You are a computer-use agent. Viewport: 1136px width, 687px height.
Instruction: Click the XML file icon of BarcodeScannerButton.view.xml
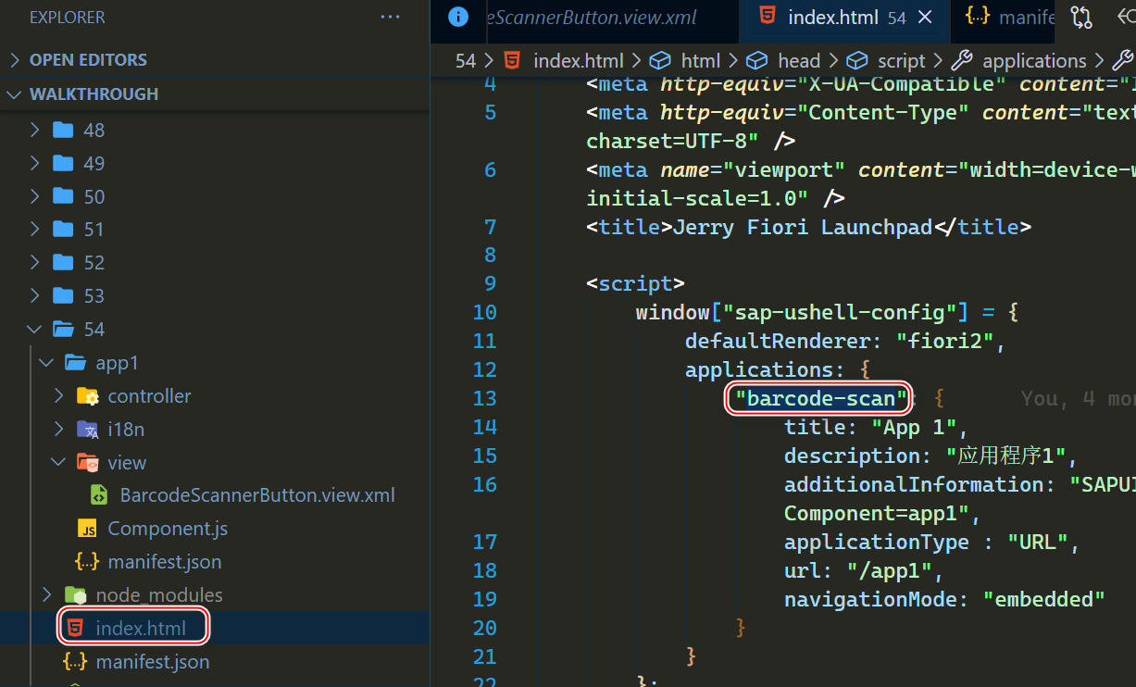pyautogui.click(x=99, y=495)
